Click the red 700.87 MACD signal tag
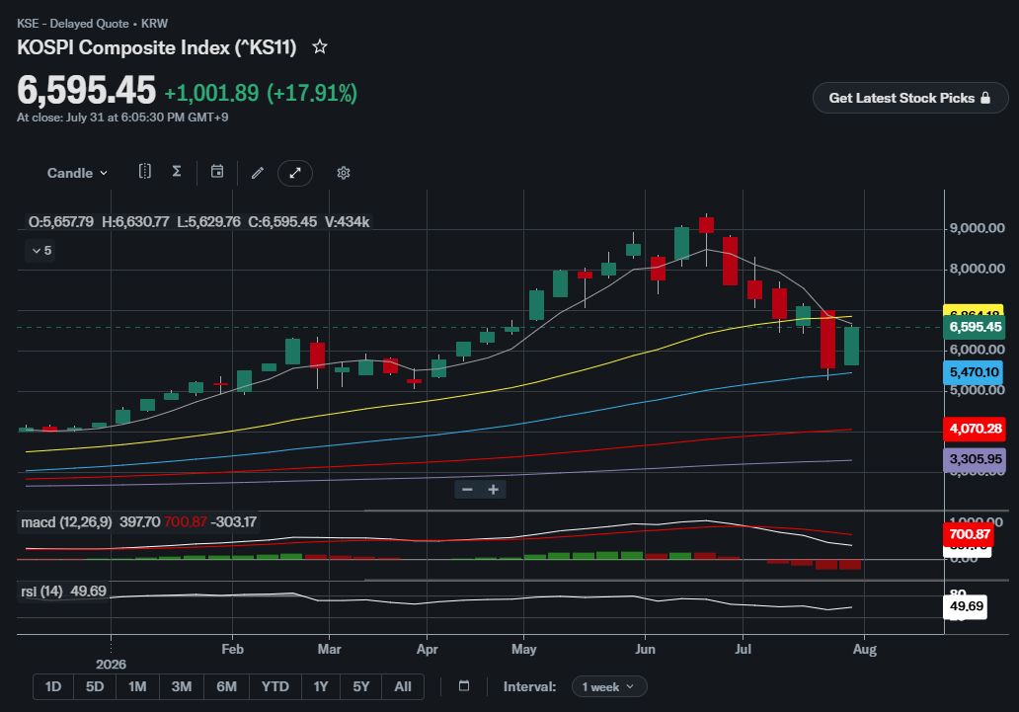This screenshot has width=1019, height=712. click(969, 534)
